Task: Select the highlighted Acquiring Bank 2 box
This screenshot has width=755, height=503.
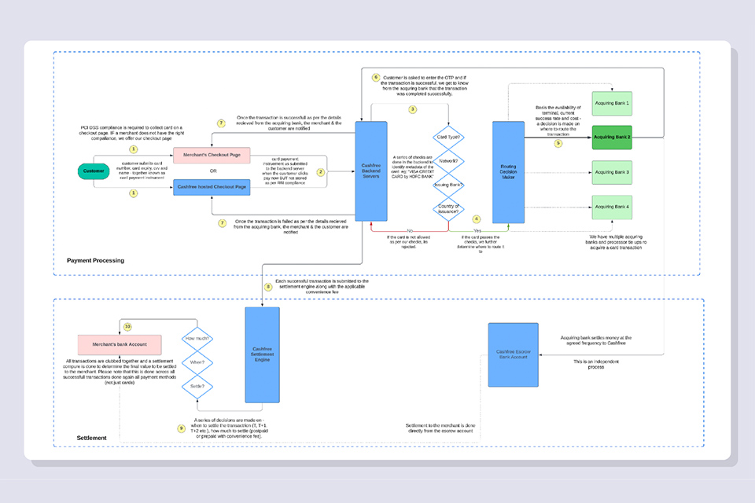Action: pyautogui.click(x=613, y=137)
